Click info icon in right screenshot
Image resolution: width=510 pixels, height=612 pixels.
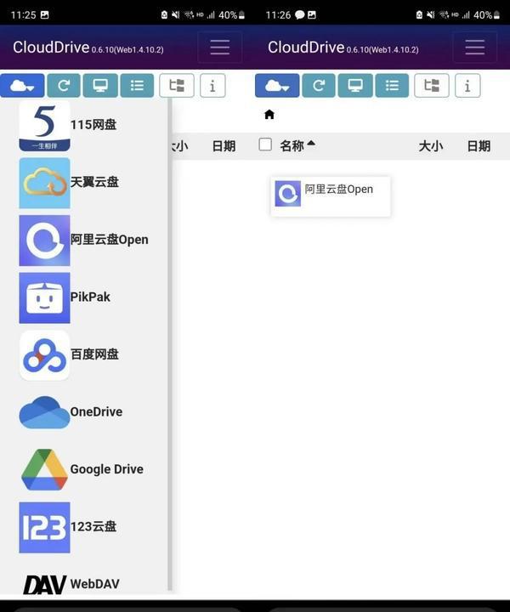[467, 86]
